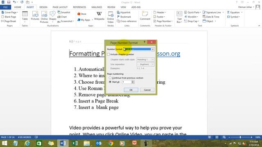262x147 pixels.
Task: Insert a SmartArt graphic
Action: pos(64,12)
